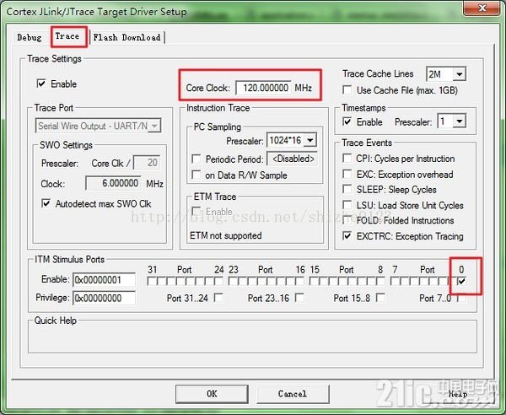This screenshot has height=415, width=506.
Task: Click the Periodic Period Disabled field
Action: tap(292, 159)
